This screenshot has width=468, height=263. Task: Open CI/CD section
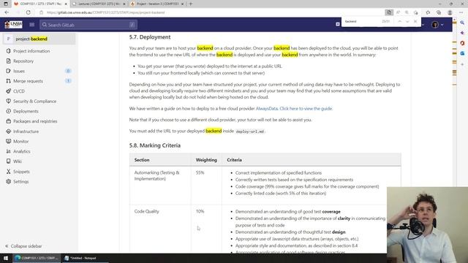point(19,91)
